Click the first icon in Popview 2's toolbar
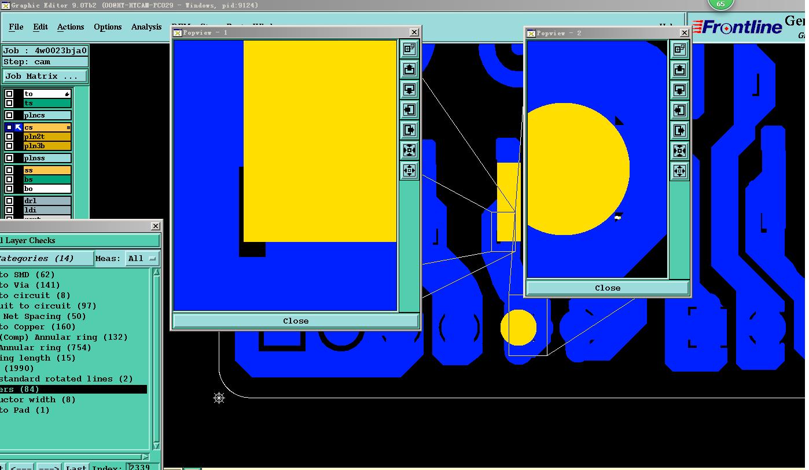The width and height of the screenshot is (809, 470). tap(679, 50)
